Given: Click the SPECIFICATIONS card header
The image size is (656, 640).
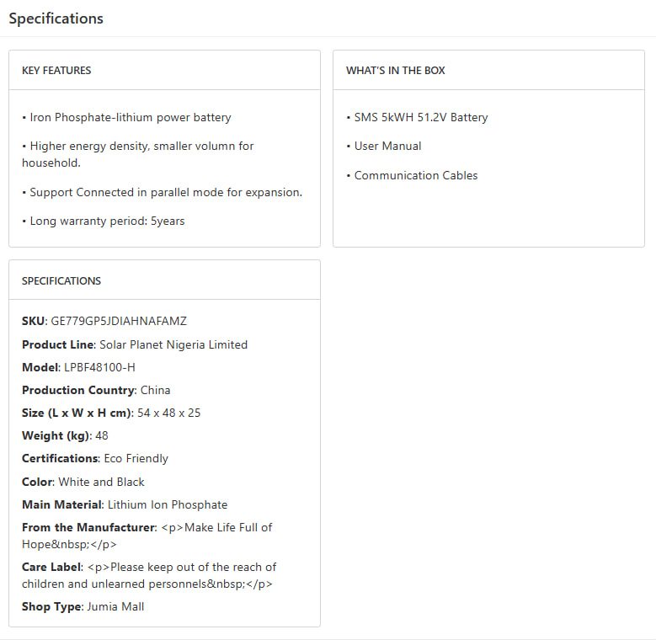Looking at the screenshot, I should [x=61, y=281].
